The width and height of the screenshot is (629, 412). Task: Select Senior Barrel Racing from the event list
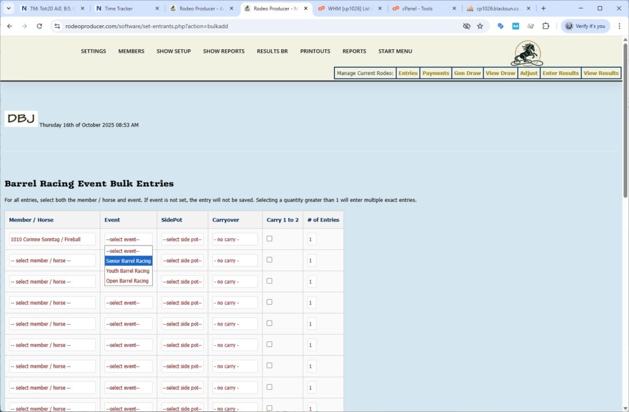pyautogui.click(x=128, y=260)
